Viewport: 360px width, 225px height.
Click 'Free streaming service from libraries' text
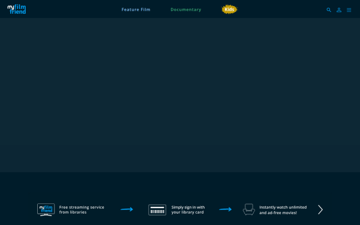[x=82, y=209]
